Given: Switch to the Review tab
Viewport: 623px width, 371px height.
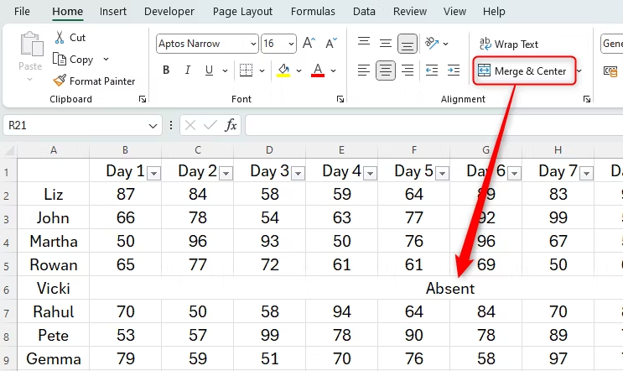Looking at the screenshot, I should [410, 11].
